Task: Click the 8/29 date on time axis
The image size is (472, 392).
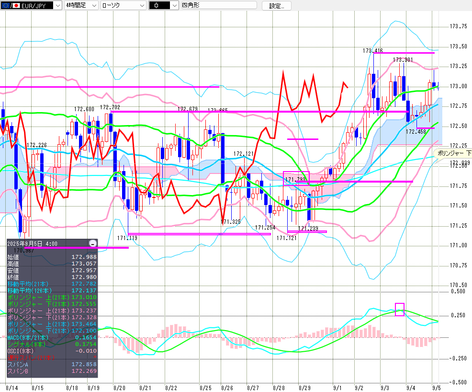Action: point(304,388)
